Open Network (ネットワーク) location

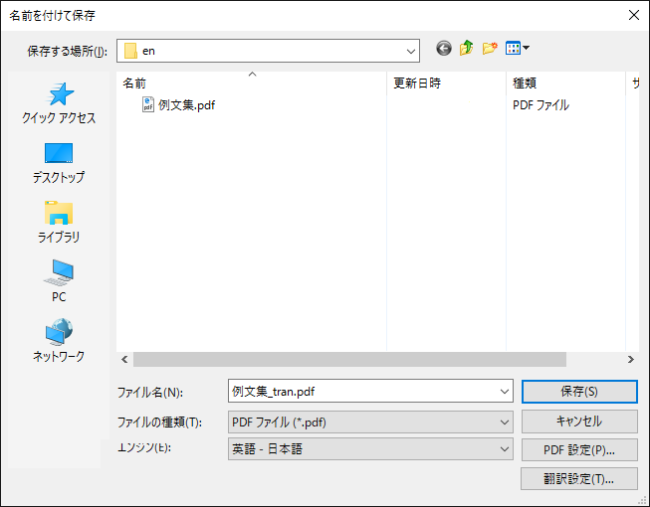click(59, 341)
